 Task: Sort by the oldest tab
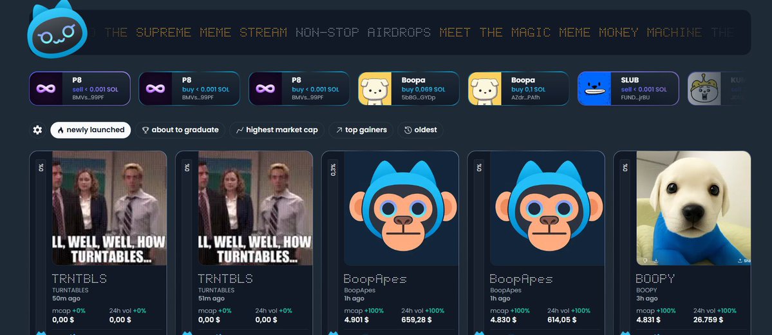[x=420, y=130]
